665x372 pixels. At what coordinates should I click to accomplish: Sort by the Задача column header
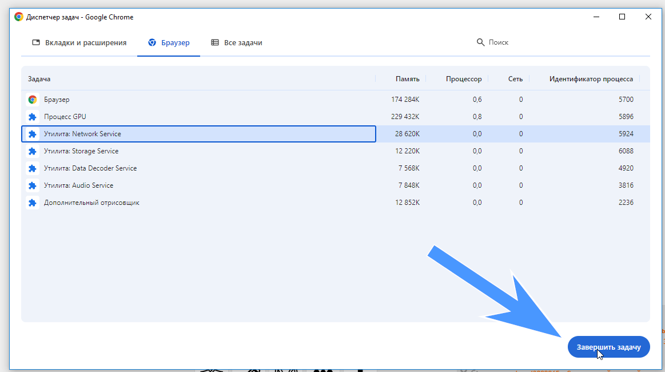click(x=39, y=79)
